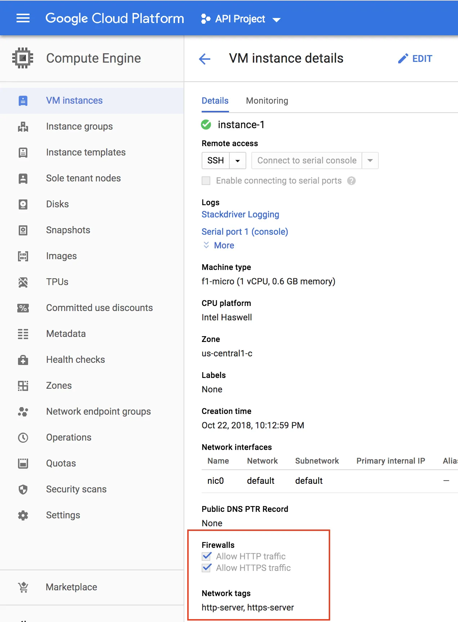
Task: Click the Security scans shield icon
Action: coord(23,490)
